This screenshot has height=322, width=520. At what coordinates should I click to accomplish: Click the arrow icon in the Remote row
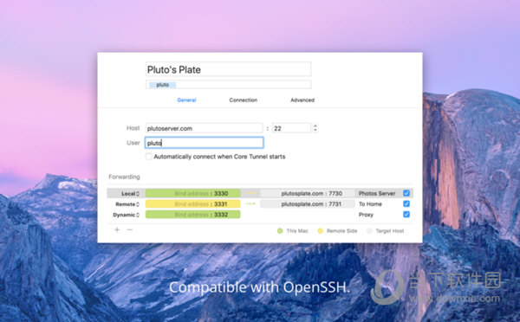250,204
